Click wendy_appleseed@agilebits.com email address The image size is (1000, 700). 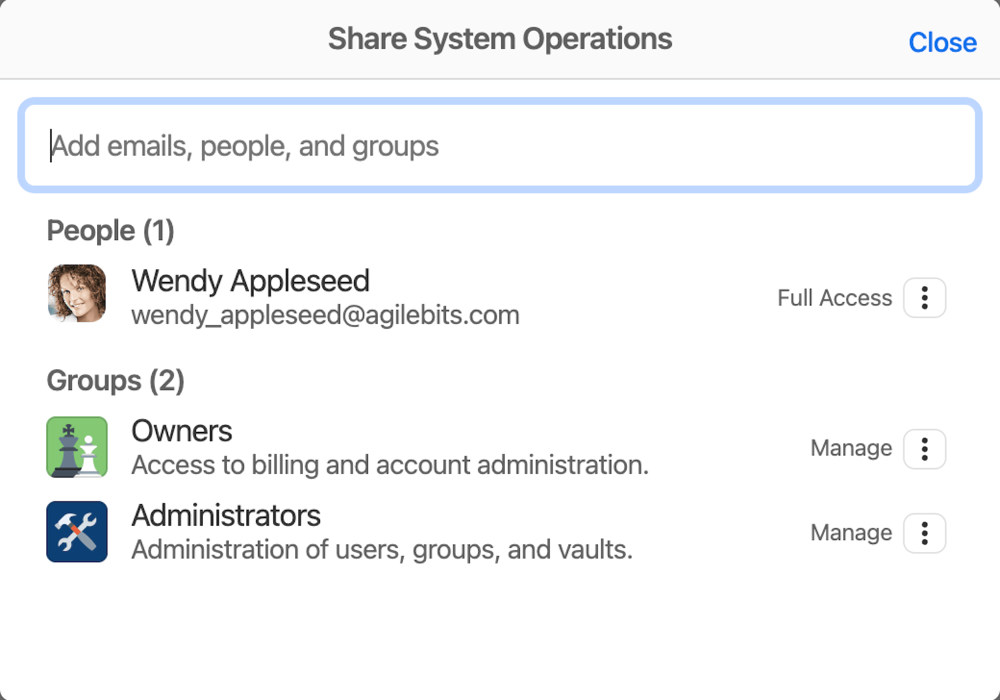(325, 315)
